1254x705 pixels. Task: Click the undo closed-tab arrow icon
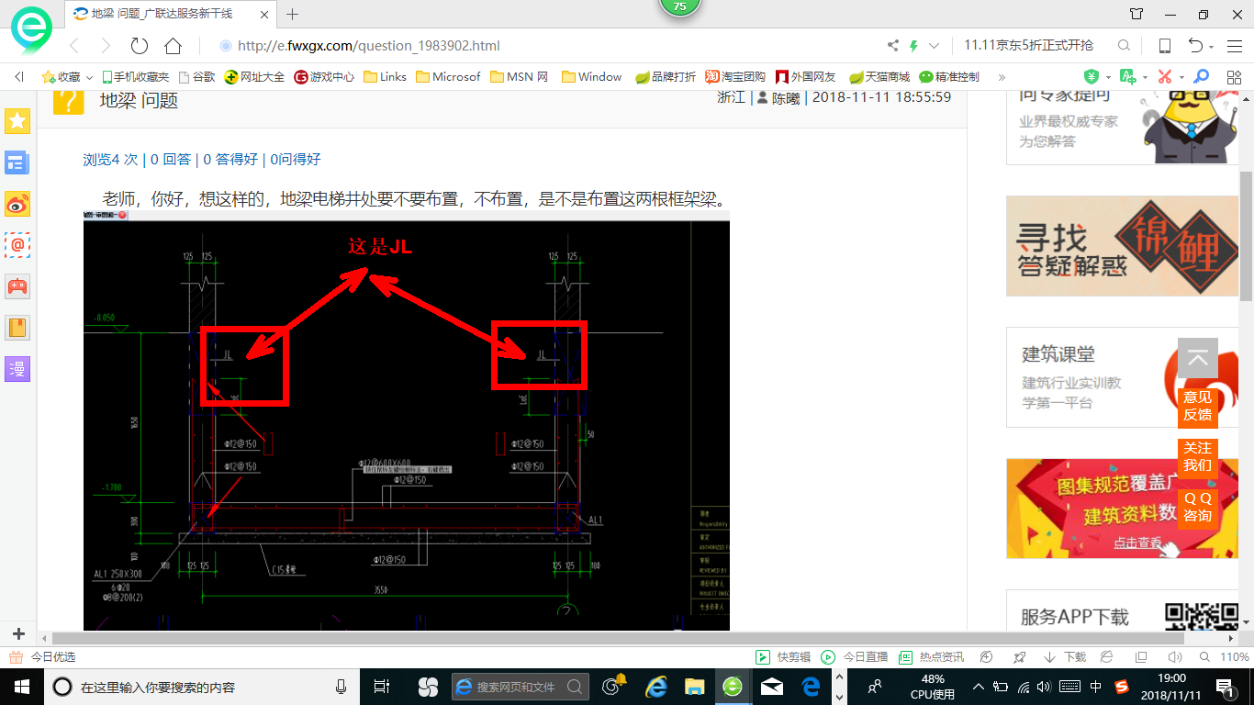(1195, 46)
